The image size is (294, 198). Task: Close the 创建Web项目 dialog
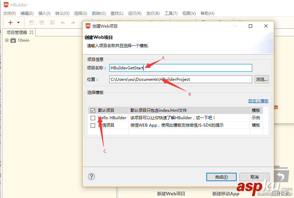pyautogui.click(x=266, y=26)
